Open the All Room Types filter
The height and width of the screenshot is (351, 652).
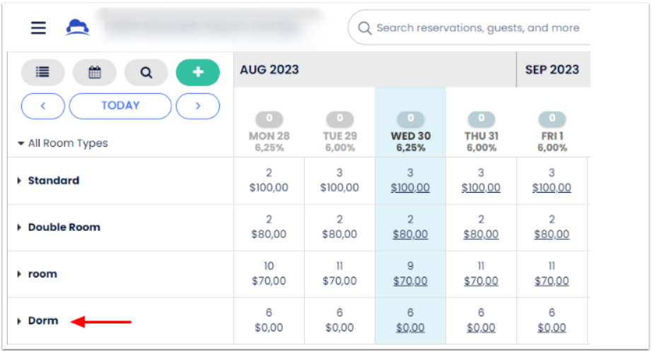pos(64,143)
